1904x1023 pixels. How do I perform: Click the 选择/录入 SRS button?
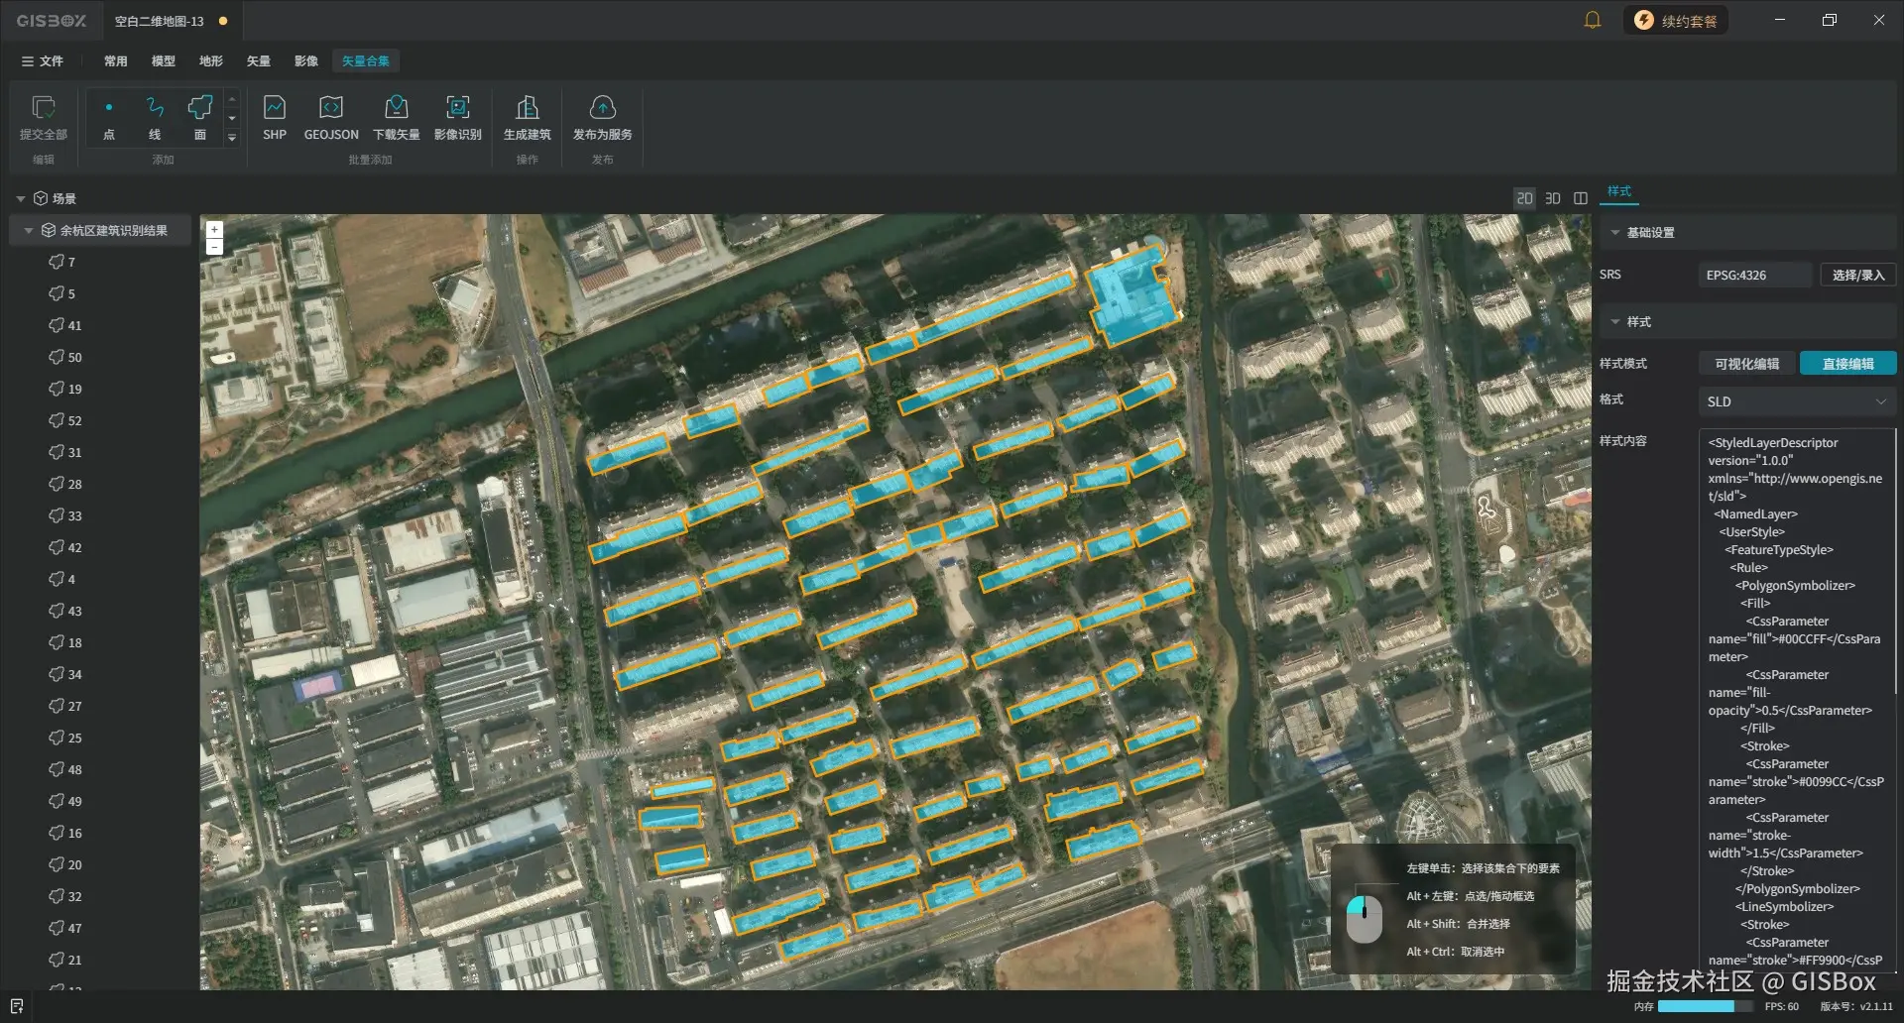coord(1858,275)
